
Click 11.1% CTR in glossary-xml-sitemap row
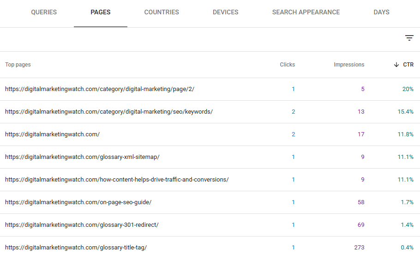pos(406,157)
